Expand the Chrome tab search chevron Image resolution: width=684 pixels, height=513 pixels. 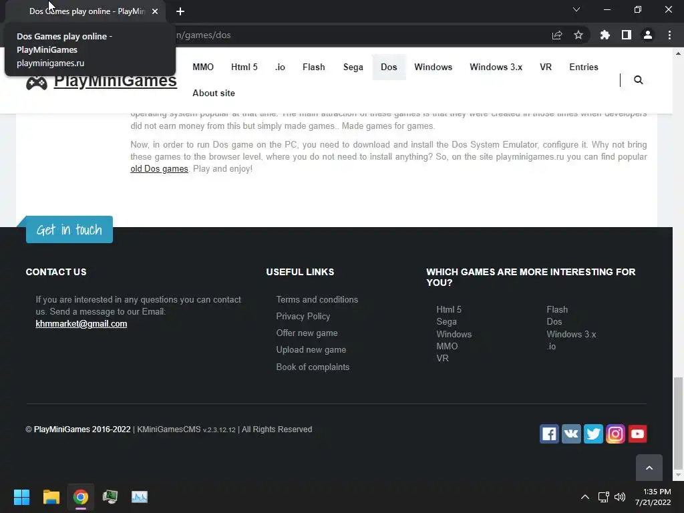point(576,9)
